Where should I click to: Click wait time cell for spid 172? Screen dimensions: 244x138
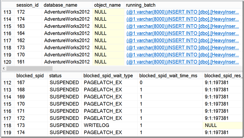click(x=170, y=118)
